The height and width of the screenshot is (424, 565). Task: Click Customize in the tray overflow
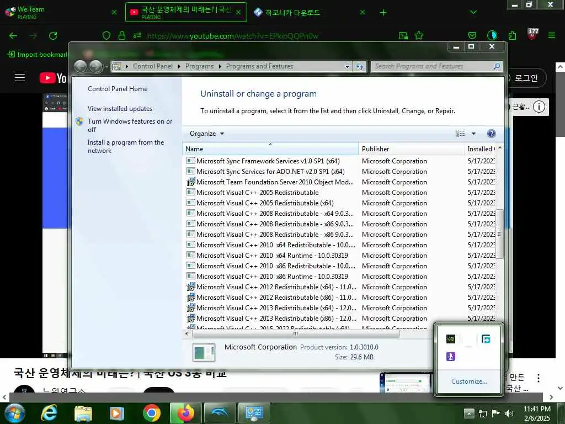tap(469, 381)
